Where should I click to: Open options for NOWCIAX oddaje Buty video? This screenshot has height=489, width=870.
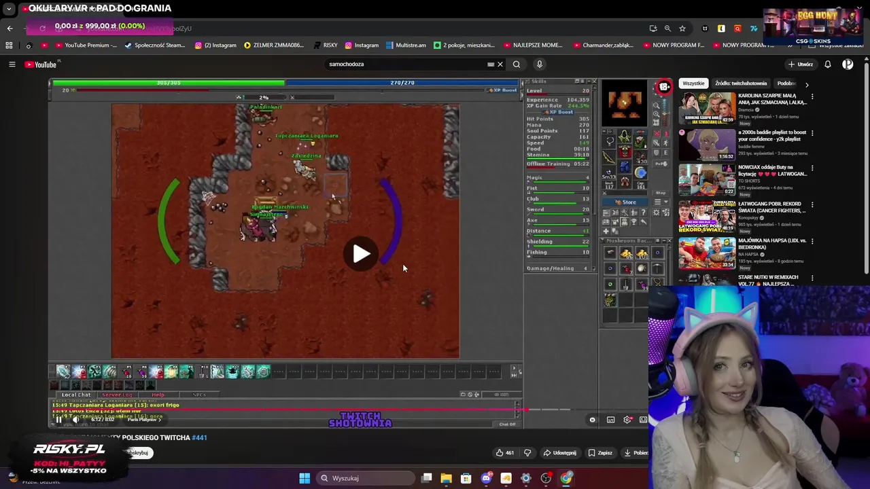(x=812, y=168)
